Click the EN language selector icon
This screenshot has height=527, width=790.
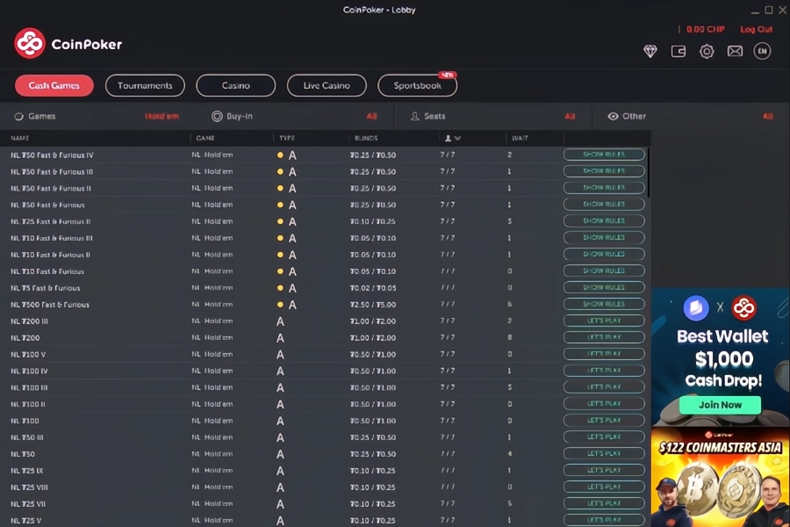[x=762, y=52]
